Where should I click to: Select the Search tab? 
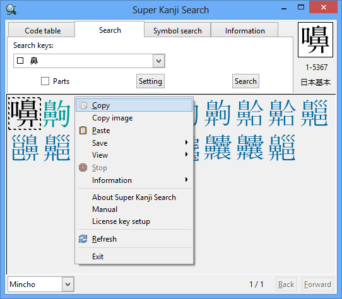[x=110, y=30]
